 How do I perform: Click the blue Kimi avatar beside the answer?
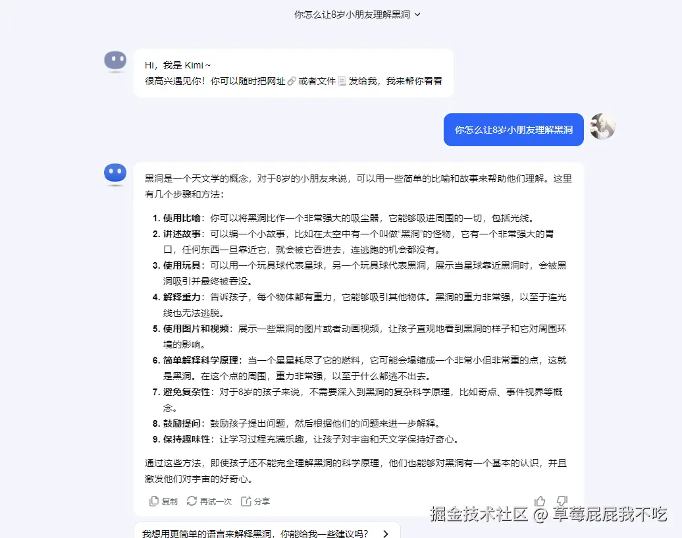tap(115, 174)
